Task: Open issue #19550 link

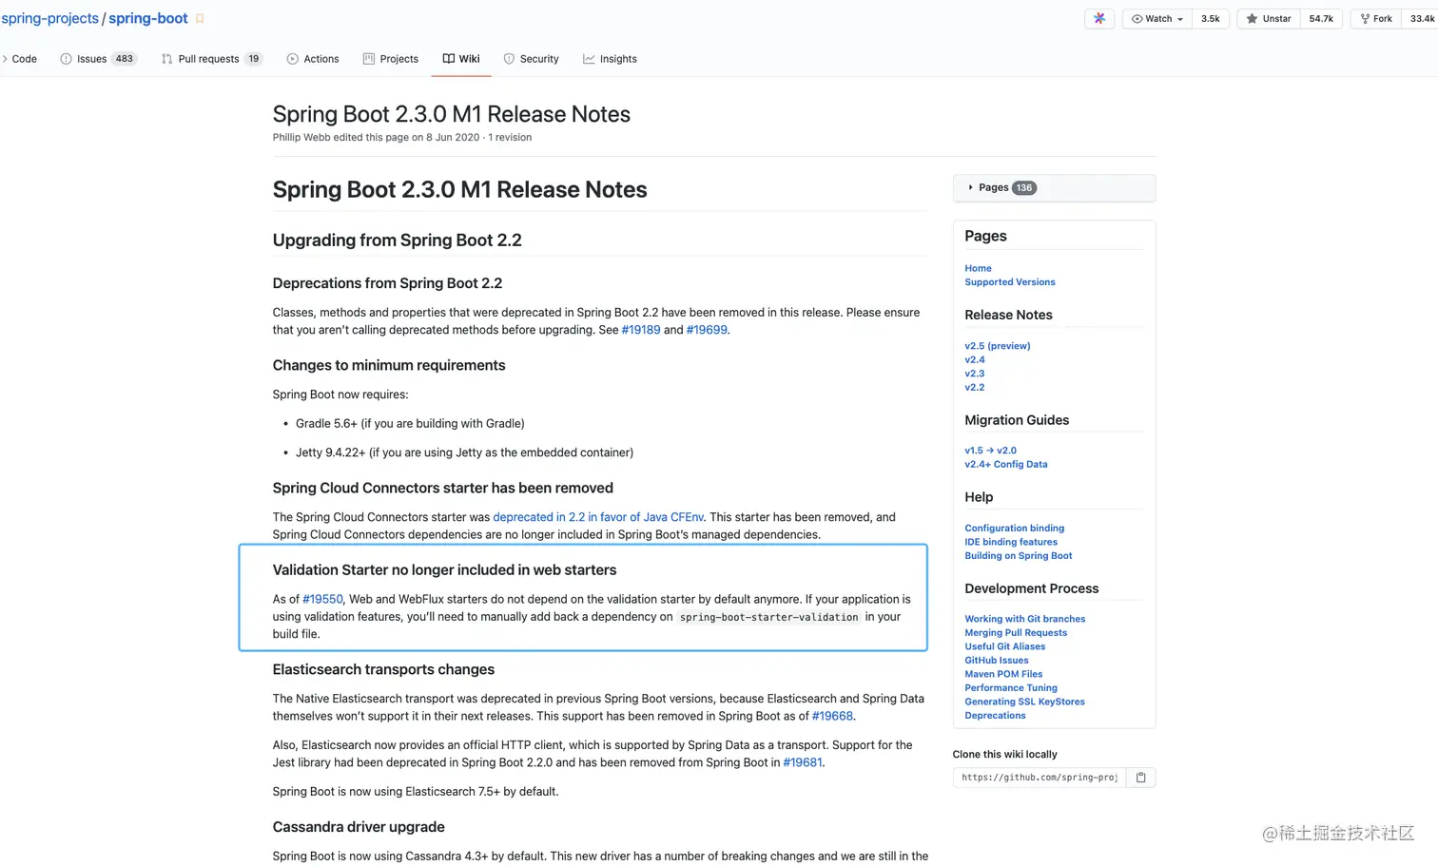Action: click(322, 599)
